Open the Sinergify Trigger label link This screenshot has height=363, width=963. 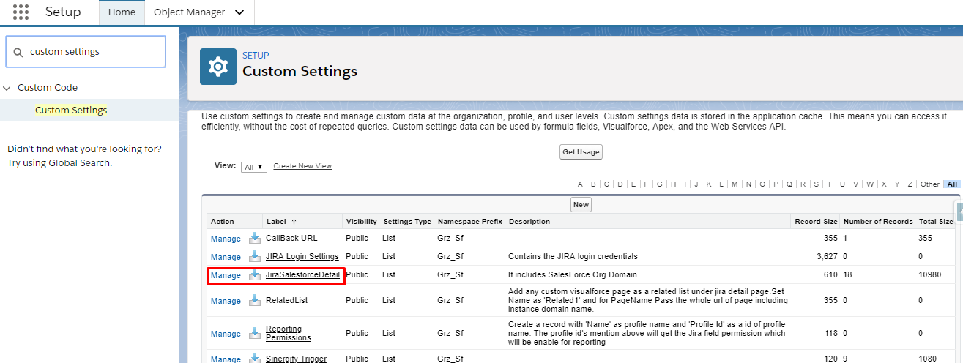296,359
